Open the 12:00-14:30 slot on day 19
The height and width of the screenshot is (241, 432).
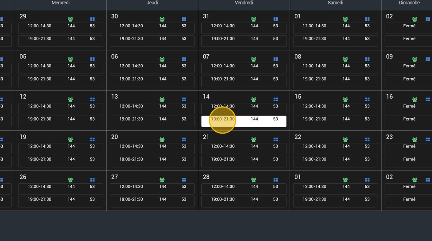pyautogui.click(x=61, y=149)
